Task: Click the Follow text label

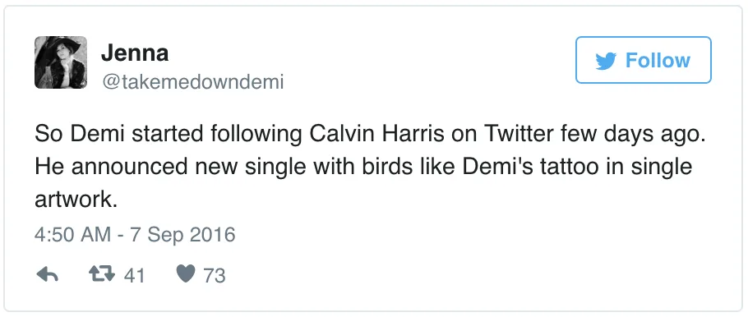Action: (658, 61)
